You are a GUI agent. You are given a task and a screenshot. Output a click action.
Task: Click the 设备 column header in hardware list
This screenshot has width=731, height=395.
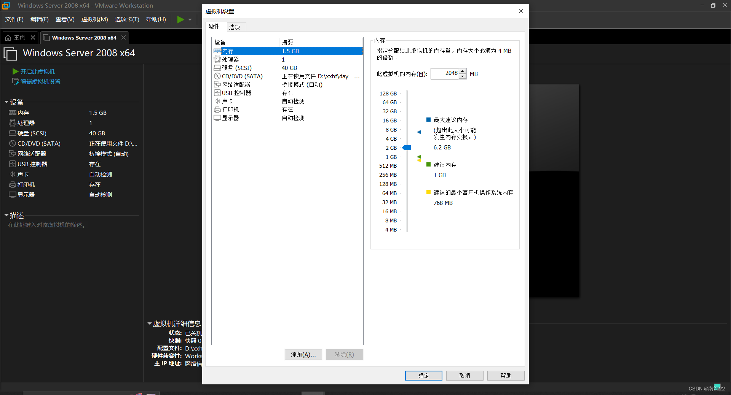[x=246, y=42]
